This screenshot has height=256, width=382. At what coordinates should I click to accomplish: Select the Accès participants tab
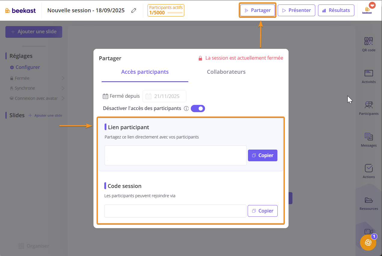point(145,72)
